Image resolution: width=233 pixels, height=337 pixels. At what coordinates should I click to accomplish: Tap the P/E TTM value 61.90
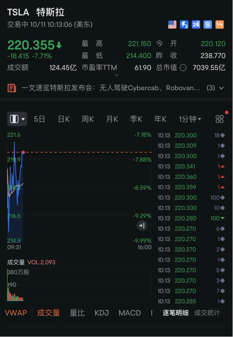(143, 68)
